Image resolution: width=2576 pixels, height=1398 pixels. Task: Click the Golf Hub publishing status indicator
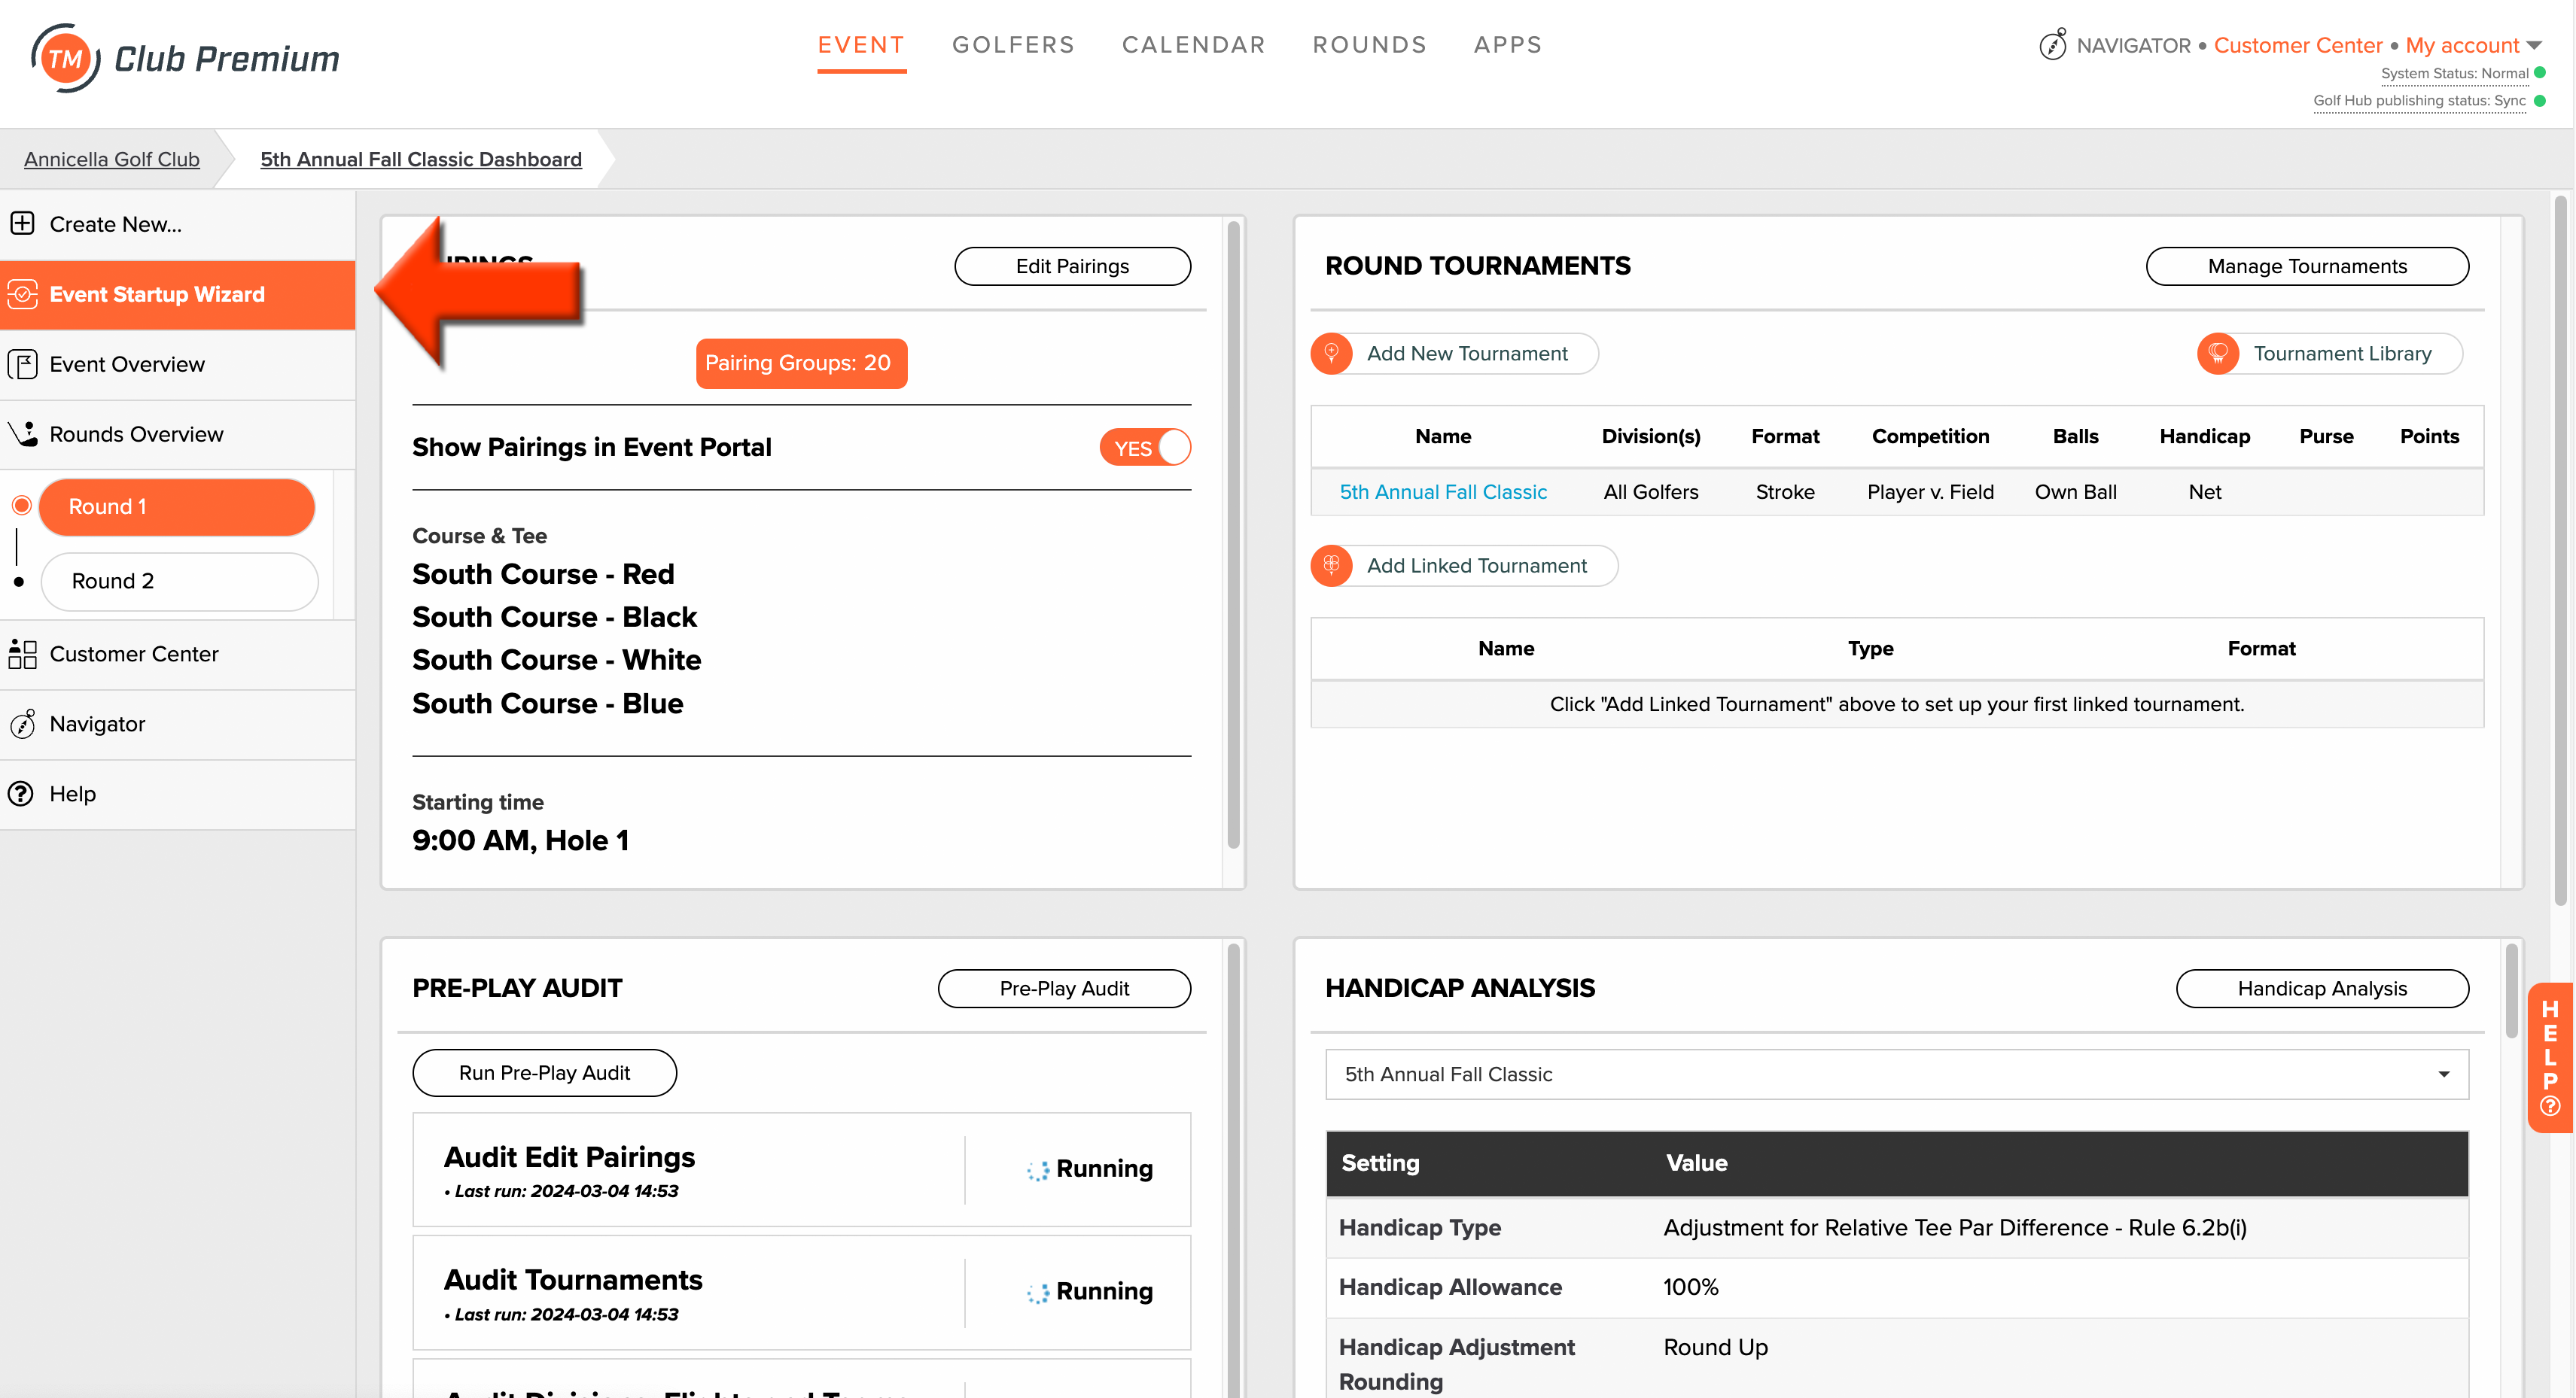coord(2540,100)
